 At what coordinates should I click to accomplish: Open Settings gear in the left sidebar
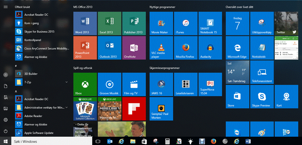pyautogui.click(x=6, y=120)
